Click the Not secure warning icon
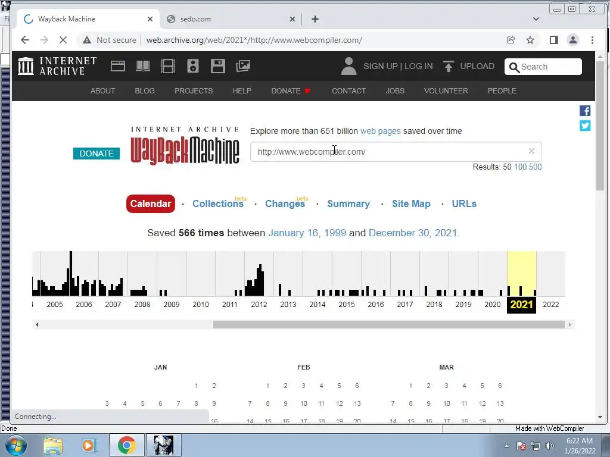 87,40
